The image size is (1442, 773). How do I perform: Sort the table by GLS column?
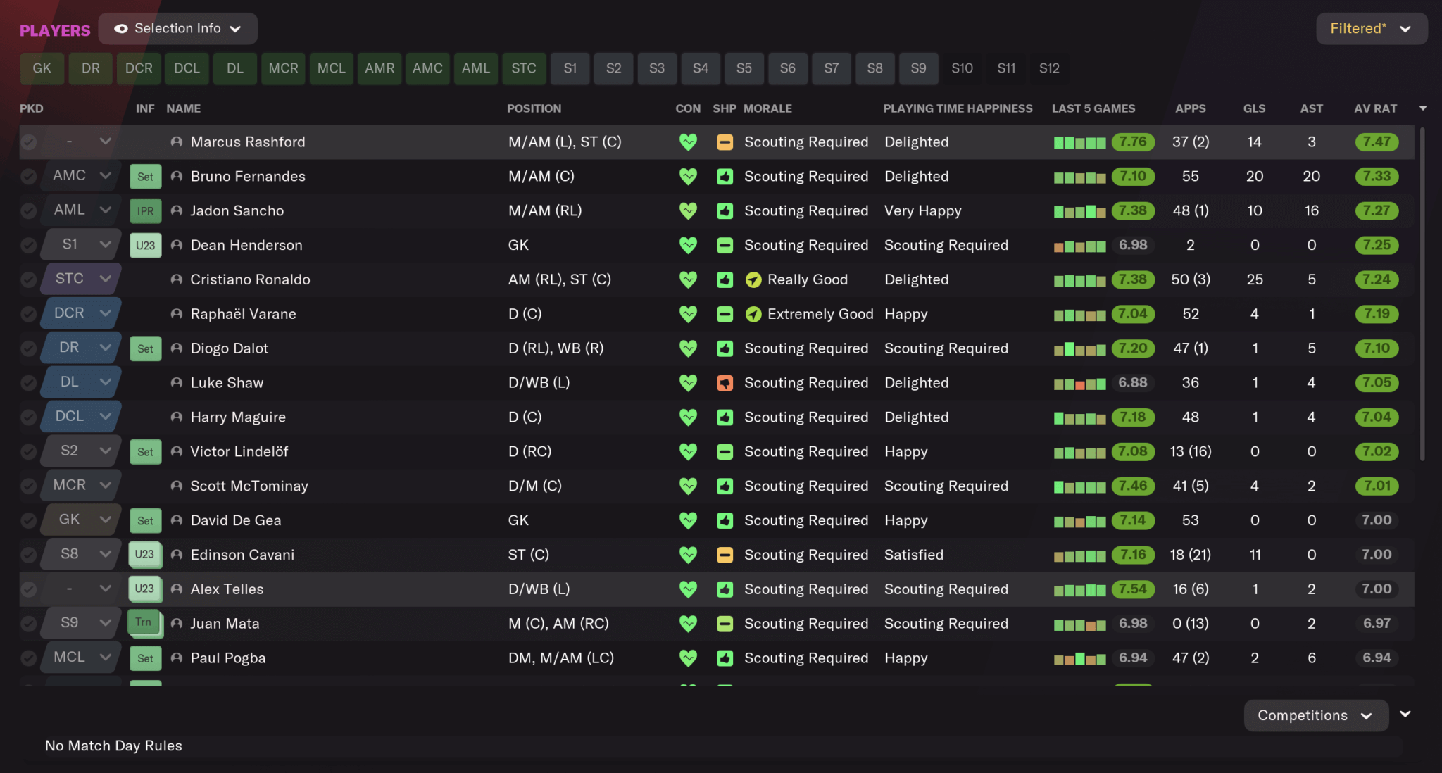click(1254, 108)
